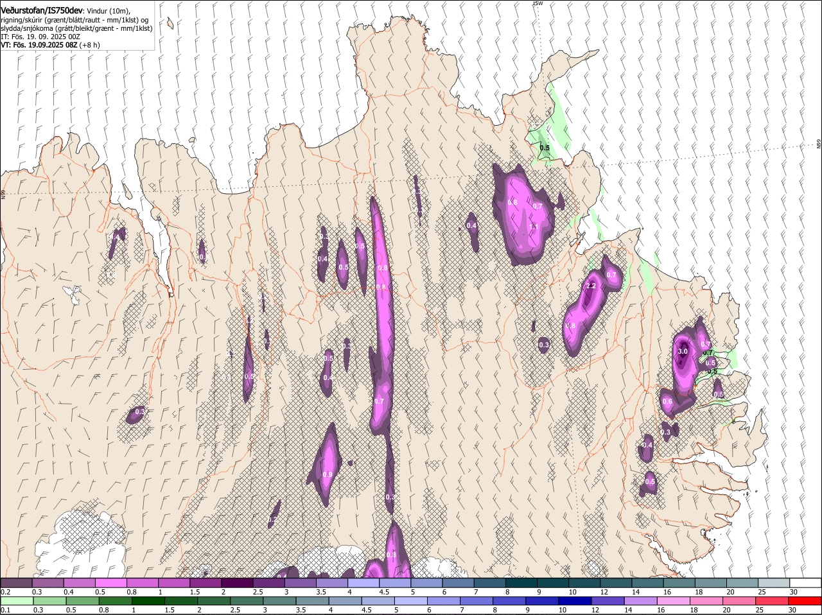This screenshot has width=822, height=615.
Task: Click the 15W longitude label at the top edge
Action: coord(538,3)
